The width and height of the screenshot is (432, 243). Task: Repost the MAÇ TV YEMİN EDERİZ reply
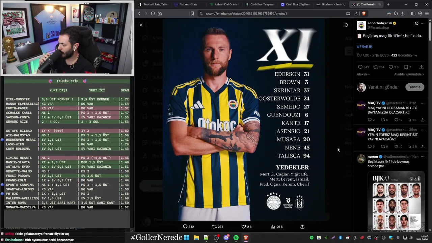383,146
